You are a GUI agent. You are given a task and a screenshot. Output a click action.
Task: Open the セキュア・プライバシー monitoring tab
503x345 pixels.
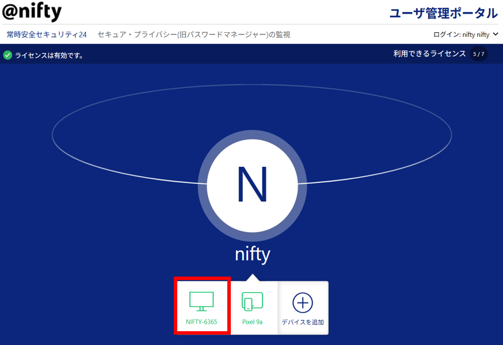point(193,34)
